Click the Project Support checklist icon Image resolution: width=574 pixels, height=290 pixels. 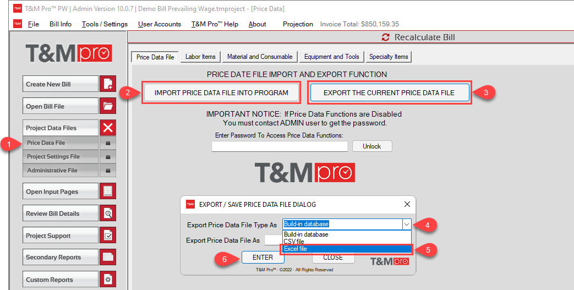(x=108, y=236)
